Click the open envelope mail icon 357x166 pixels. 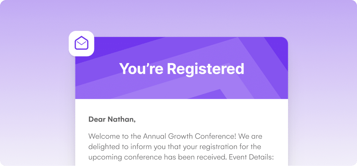coord(81,43)
